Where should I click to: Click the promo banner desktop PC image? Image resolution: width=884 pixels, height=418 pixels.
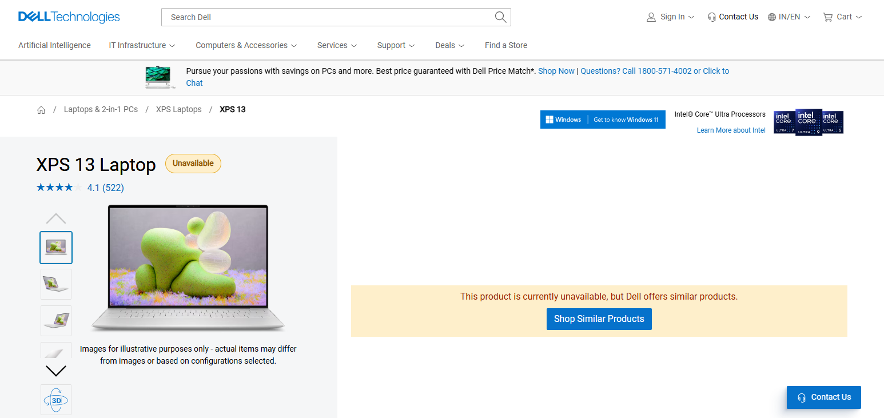[x=160, y=77]
